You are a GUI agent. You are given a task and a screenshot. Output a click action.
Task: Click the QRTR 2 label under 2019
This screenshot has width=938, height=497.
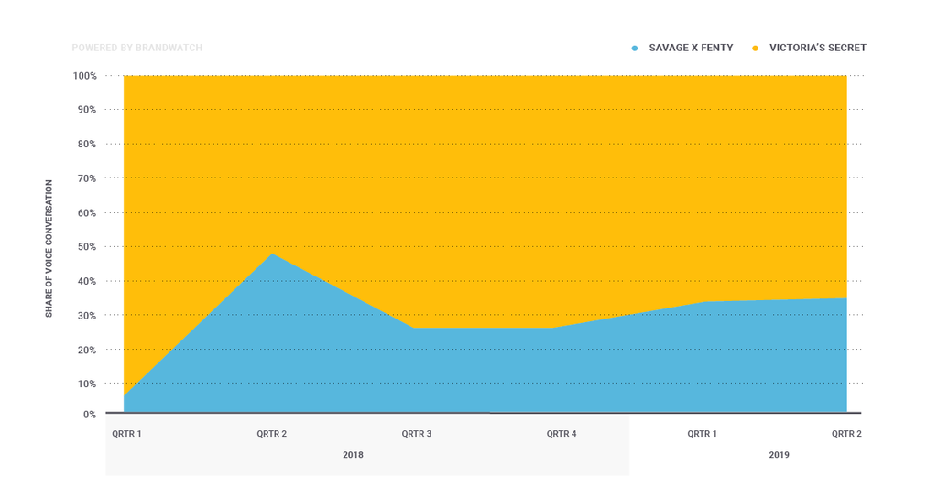click(846, 434)
